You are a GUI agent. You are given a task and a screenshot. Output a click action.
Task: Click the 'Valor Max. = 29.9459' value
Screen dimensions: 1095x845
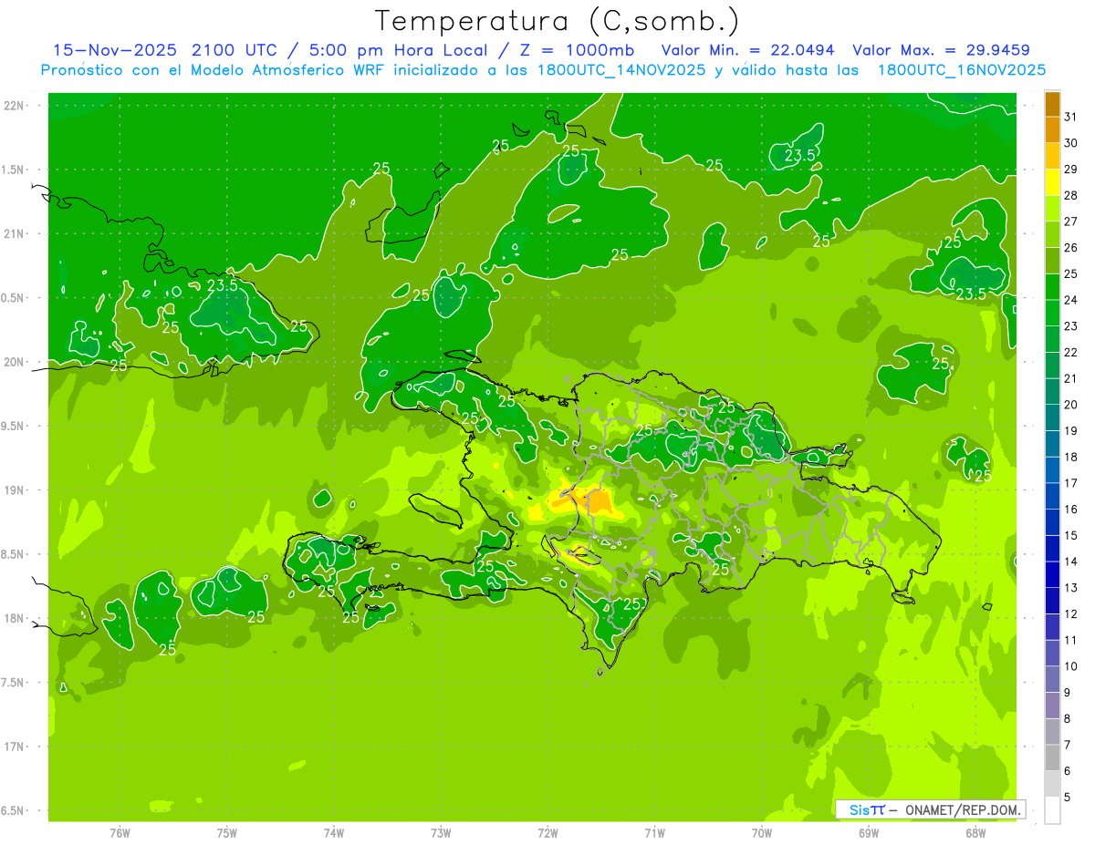(942, 50)
